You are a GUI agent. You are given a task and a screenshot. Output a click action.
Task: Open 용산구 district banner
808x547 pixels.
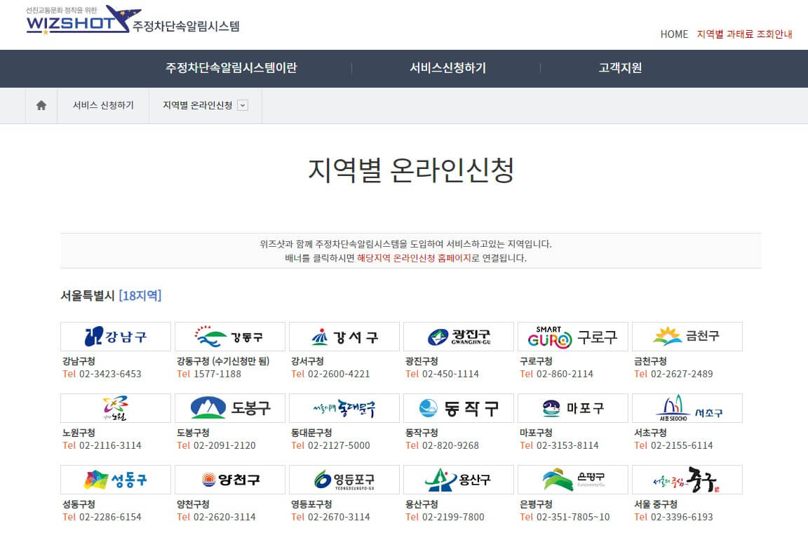tap(459, 480)
